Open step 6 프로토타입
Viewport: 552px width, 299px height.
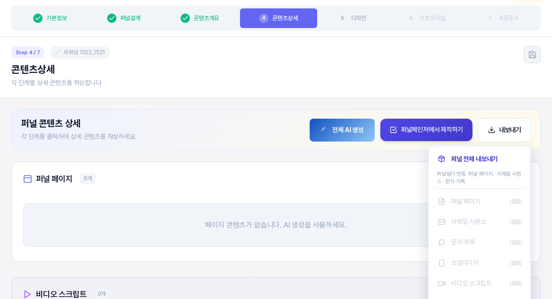coord(428,18)
